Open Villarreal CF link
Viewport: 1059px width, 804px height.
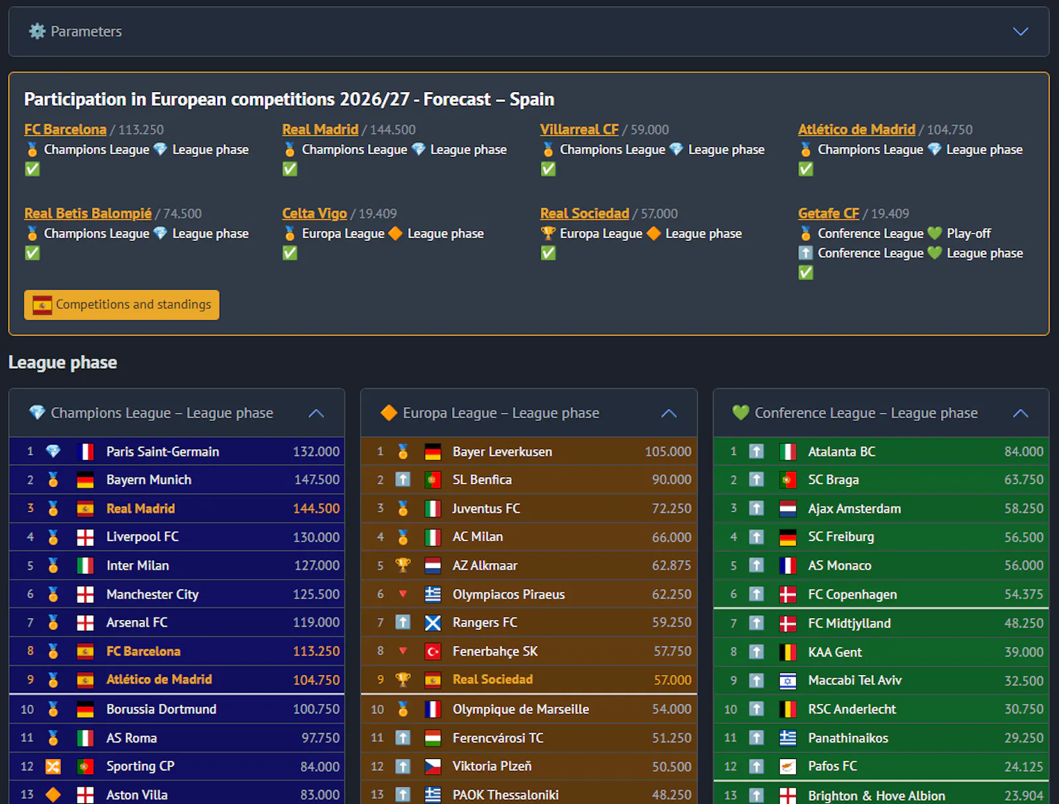[579, 130]
